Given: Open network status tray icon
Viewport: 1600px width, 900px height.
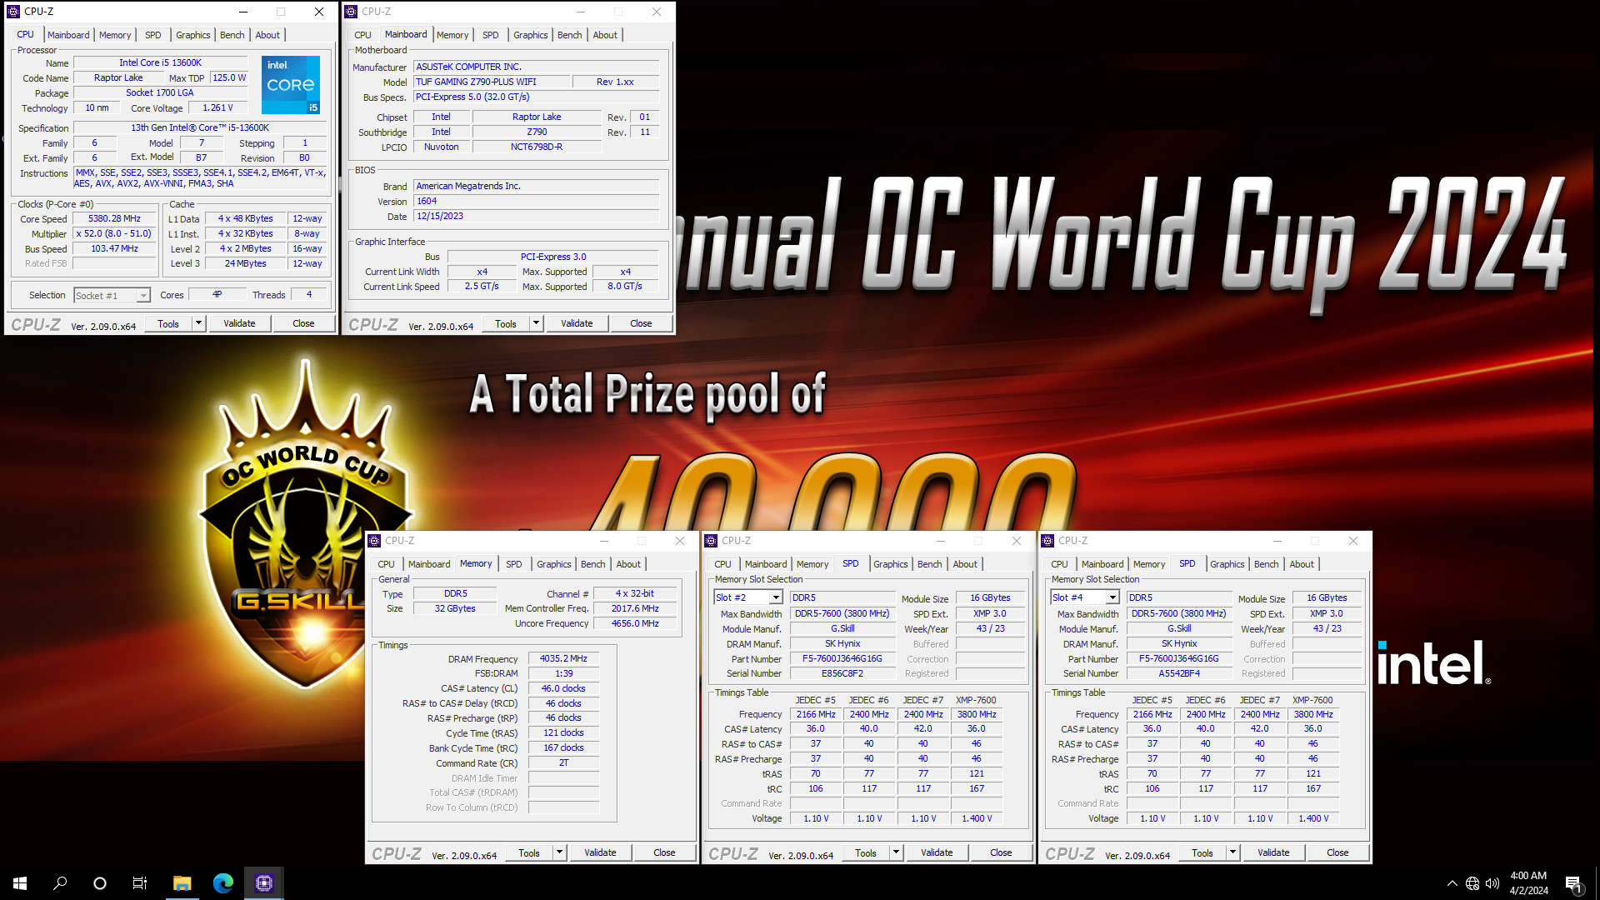Looking at the screenshot, I should pos(1472,883).
